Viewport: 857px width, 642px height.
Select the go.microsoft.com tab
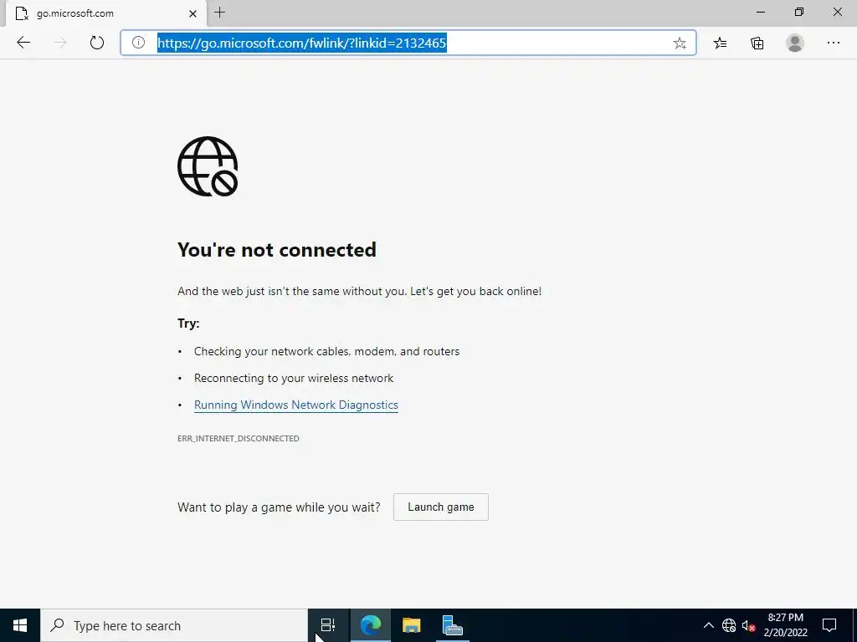click(106, 13)
